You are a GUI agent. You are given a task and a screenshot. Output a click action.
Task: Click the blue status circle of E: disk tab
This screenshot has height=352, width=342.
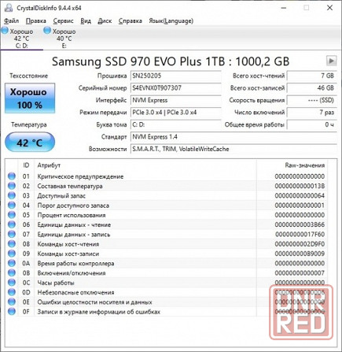tap(47, 31)
